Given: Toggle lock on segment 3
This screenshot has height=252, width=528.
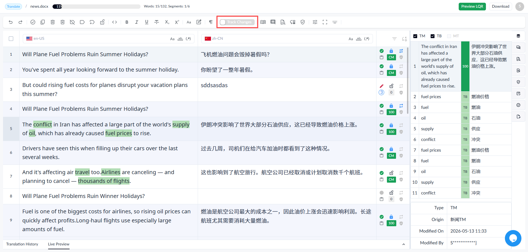Looking at the screenshot, I should click(x=391, y=86).
